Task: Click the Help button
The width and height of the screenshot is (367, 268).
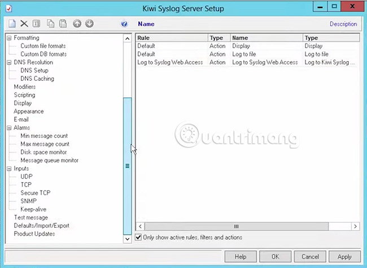Action: [241, 257]
